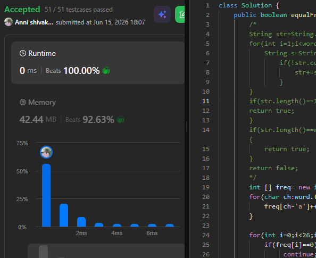316x258 pixels.
Task: Select the Memory section
Action: click(98, 111)
